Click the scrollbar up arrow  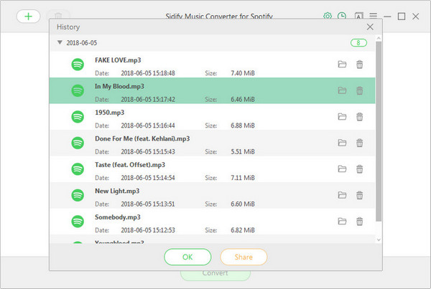point(379,38)
